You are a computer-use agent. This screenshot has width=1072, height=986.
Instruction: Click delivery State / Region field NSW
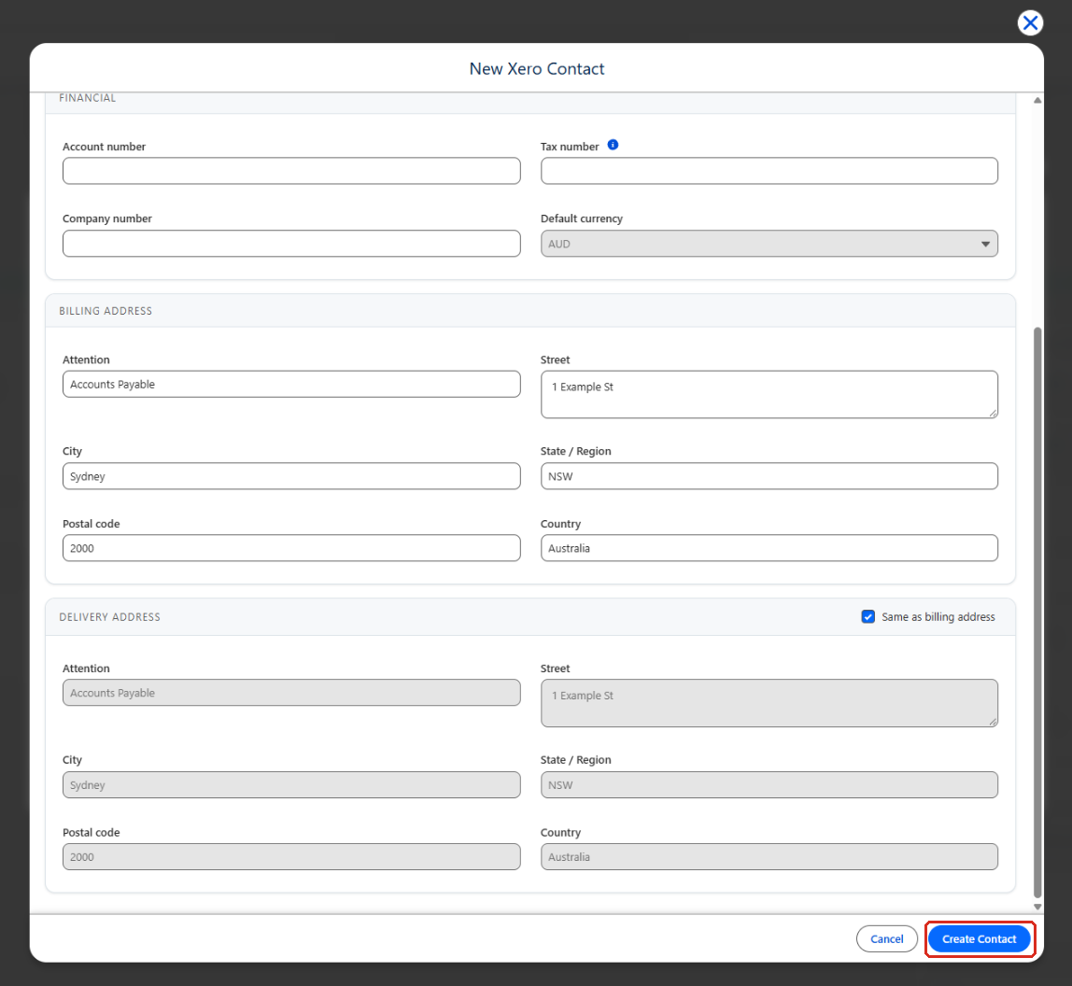(769, 785)
